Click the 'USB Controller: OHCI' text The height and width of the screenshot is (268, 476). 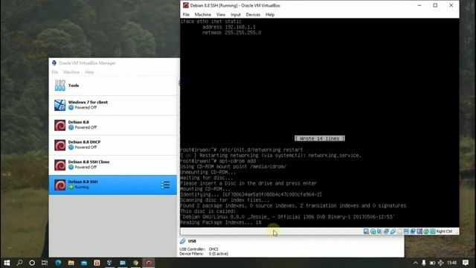(199, 249)
